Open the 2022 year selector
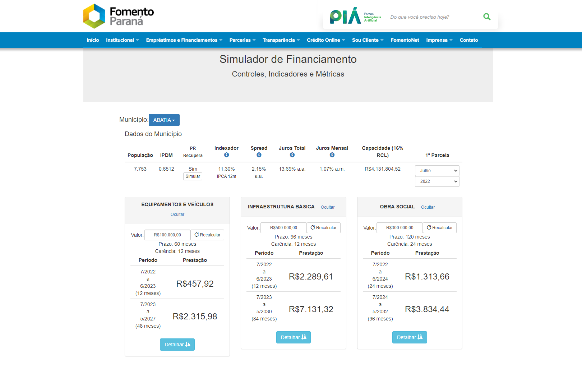582x388 pixels. coord(437,181)
